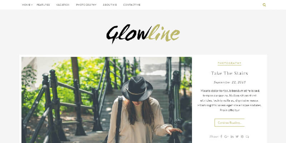The image size is (286, 143).
Task: Share the post on LinkedIn
Action: pos(232,137)
